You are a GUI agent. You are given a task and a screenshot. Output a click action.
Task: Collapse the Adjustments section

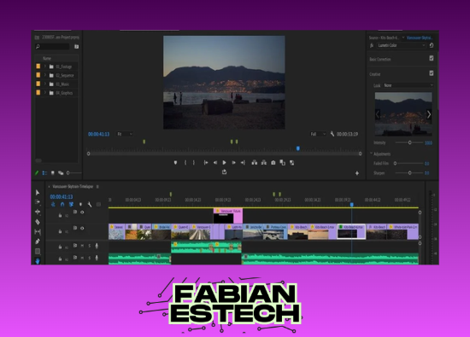click(372, 154)
